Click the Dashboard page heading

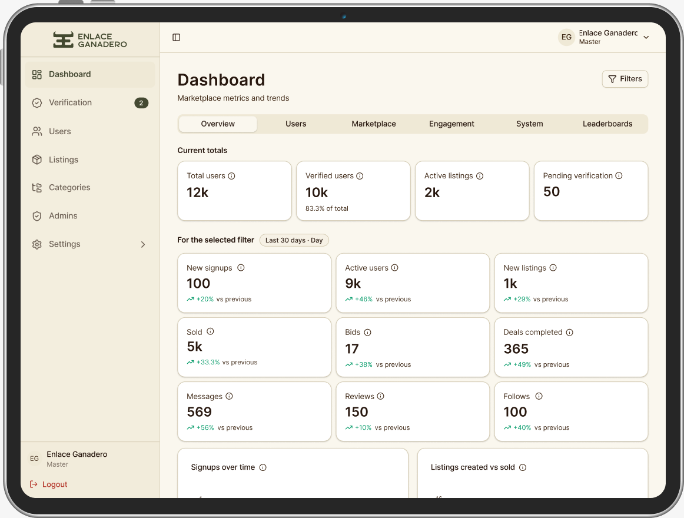[x=221, y=80]
